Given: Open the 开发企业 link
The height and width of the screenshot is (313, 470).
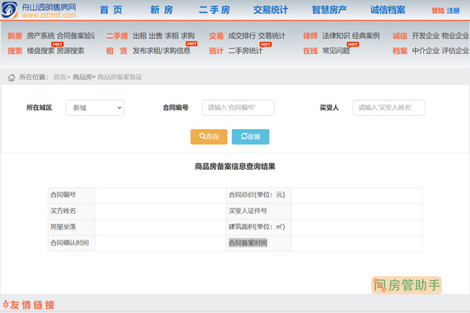Looking at the screenshot, I should click(425, 36).
